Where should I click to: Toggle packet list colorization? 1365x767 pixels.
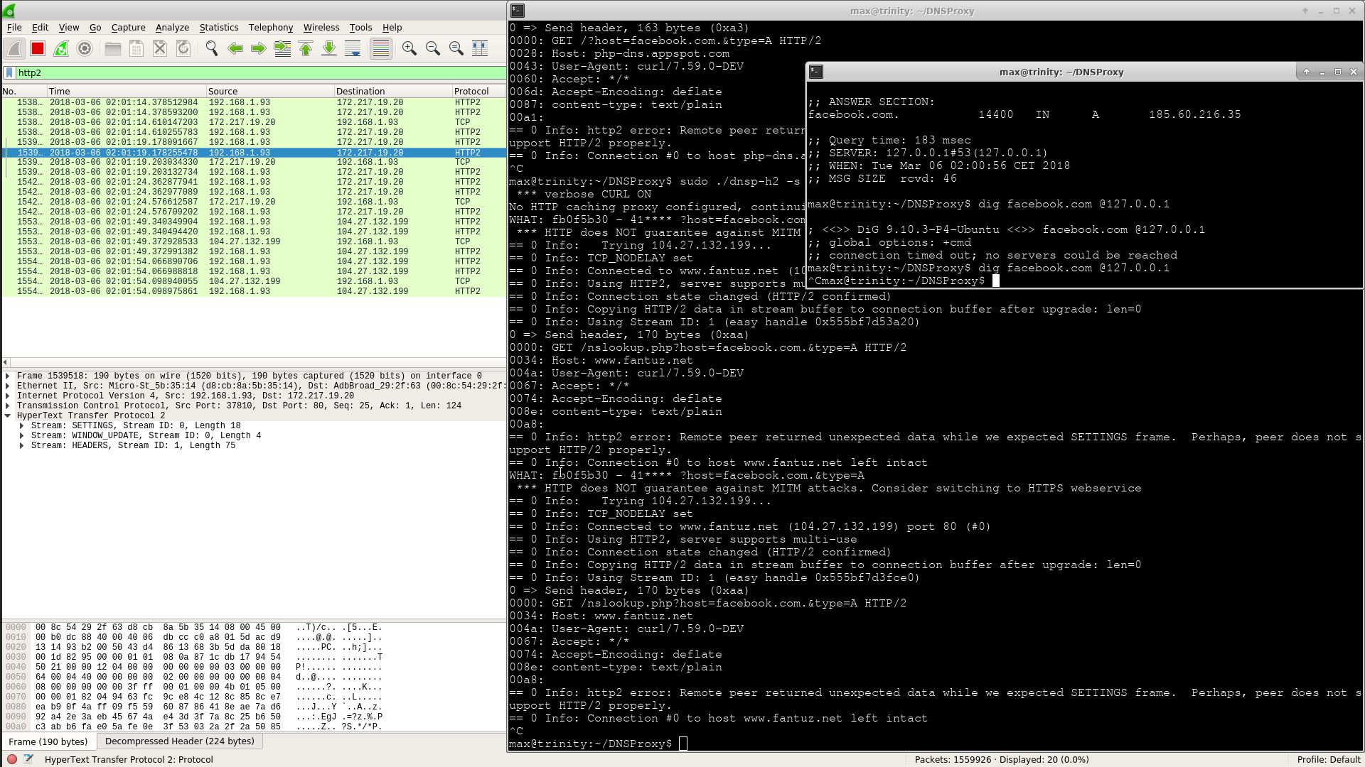tap(381, 48)
